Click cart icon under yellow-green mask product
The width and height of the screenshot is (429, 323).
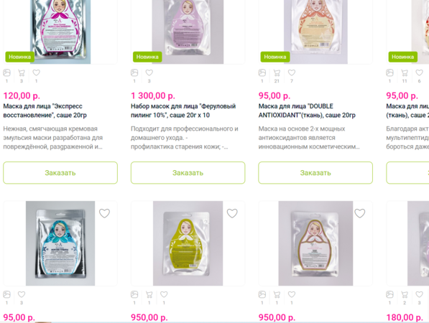[149, 294]
